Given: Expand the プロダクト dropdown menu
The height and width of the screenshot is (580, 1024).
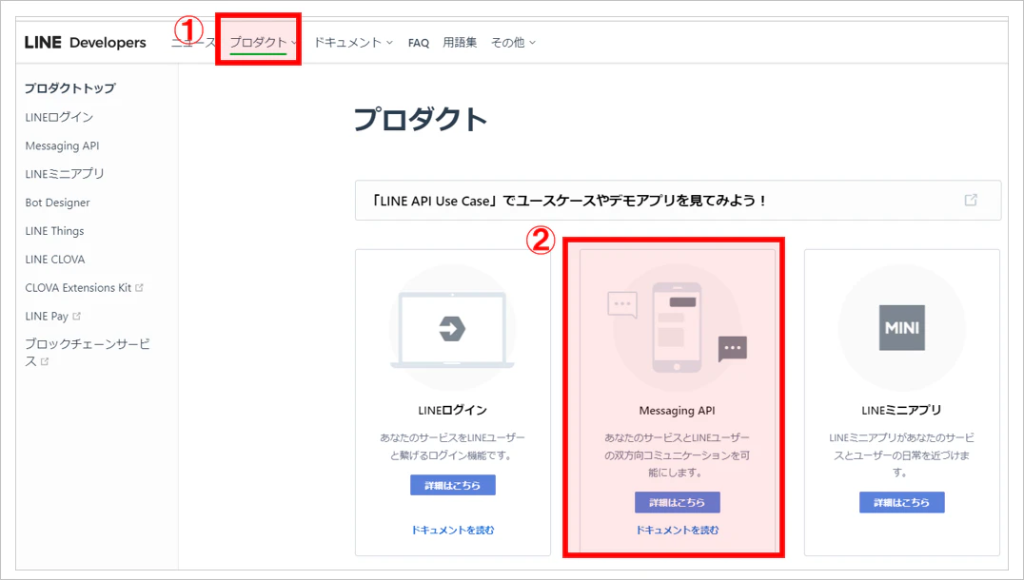Looking at the screenshot, I should (264, 43).
